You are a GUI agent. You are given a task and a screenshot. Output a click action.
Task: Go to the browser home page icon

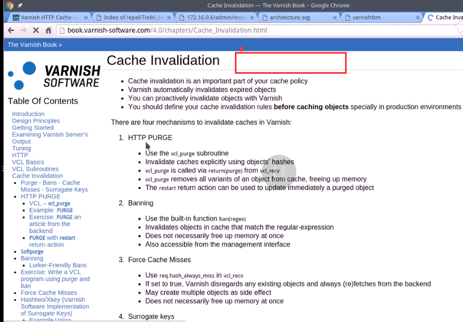(49, 30)
